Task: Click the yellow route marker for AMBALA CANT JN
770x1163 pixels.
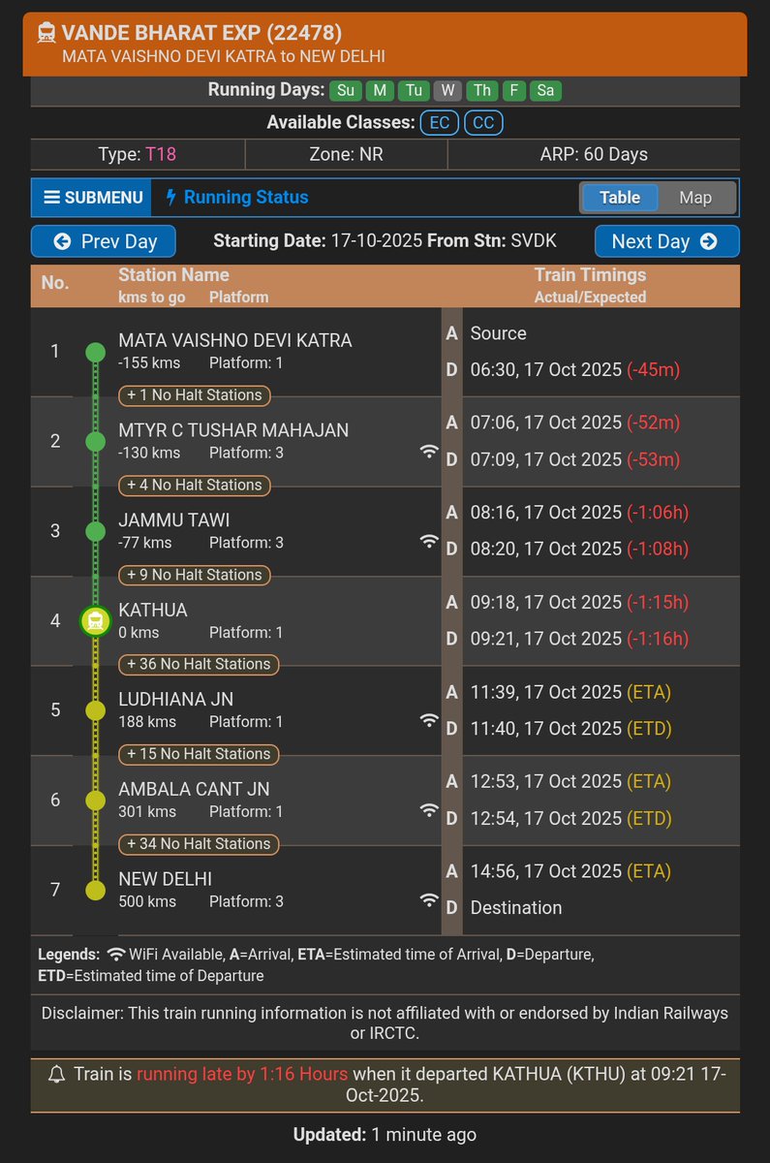Action: tap(95, 801)
